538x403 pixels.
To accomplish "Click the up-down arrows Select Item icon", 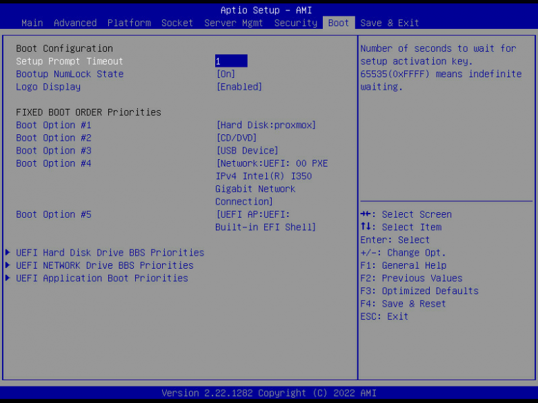I will click(366, 227).
